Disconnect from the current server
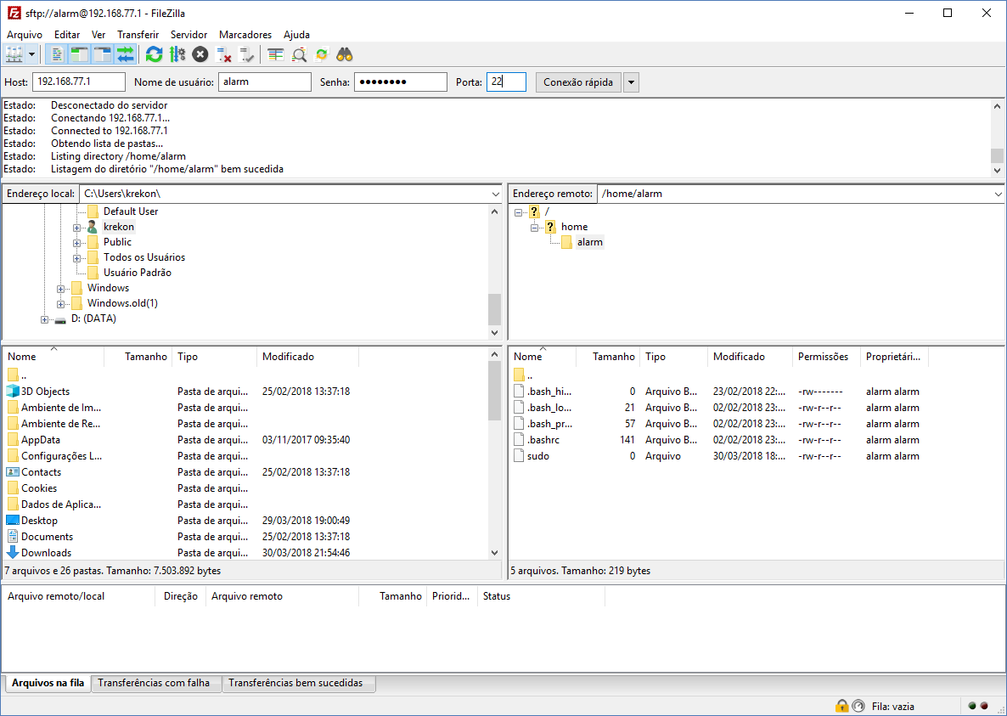1007x716 pixels. [223, 54]
